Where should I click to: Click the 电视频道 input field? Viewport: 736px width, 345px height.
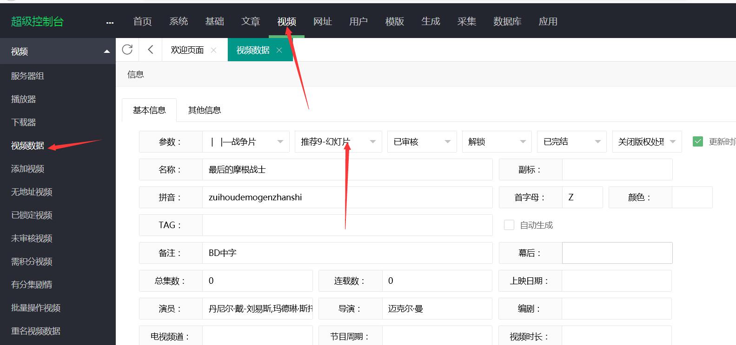pyautogui.click(x=258, y=336)
